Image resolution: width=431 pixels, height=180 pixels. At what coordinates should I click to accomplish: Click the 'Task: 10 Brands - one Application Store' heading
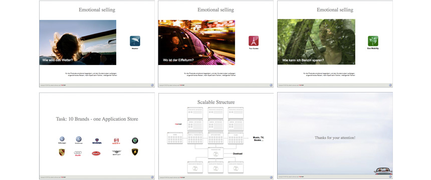[97, 119]
